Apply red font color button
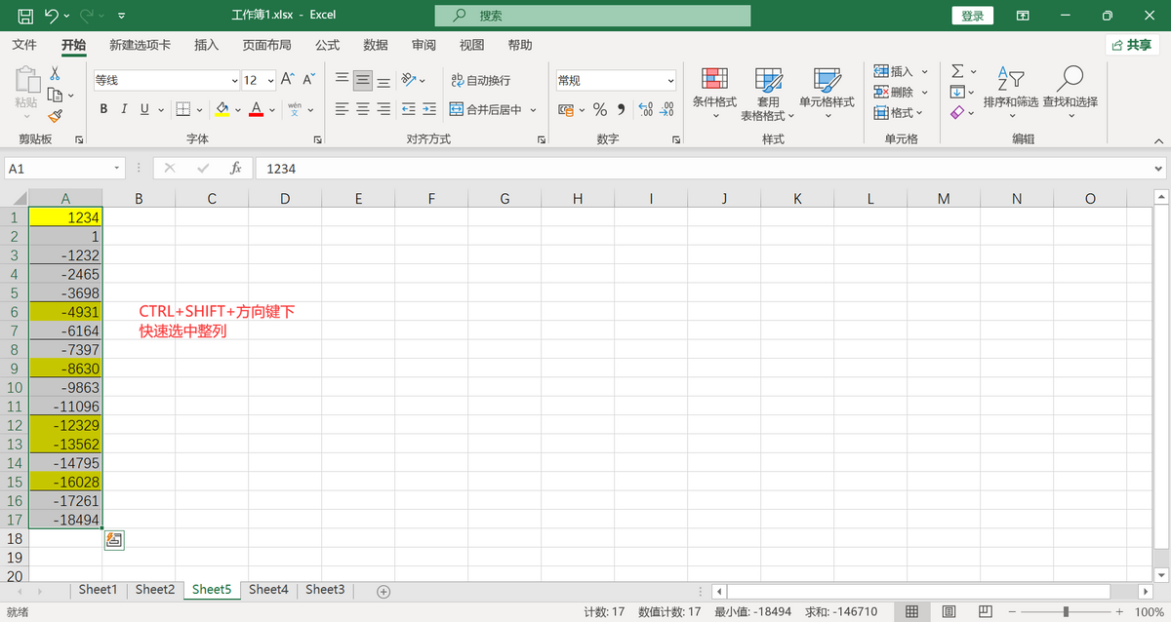The image size is (1171, 622). coord(256,109)
